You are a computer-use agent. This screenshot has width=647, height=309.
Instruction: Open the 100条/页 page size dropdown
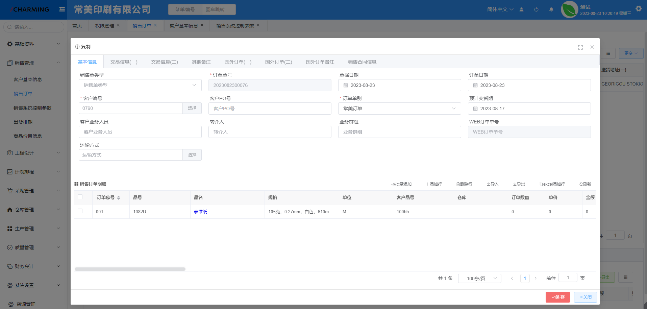pos(480,278)
